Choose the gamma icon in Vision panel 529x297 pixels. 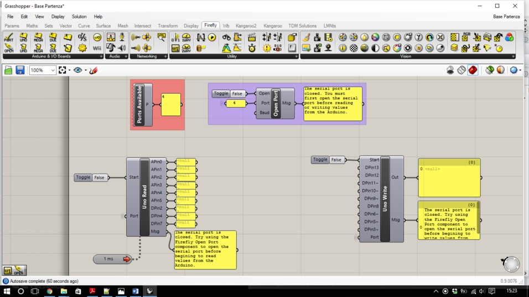(419, 38)
